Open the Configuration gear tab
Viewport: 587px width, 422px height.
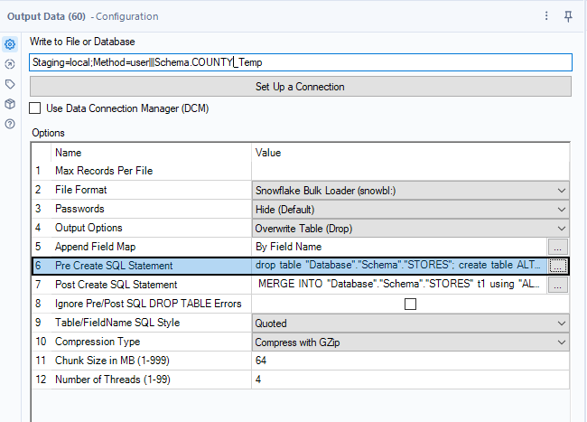pos(10,44)
